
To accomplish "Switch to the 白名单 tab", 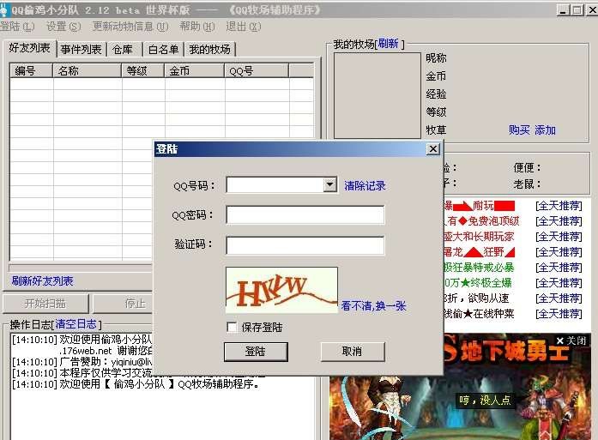I will point(163,50).
